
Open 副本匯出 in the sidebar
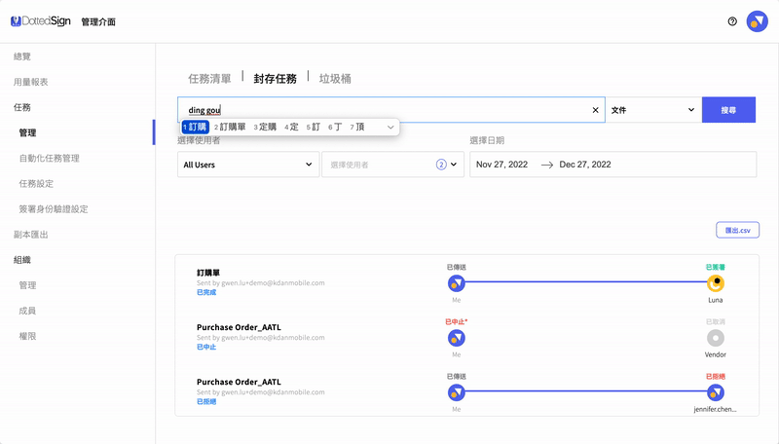(31, 235)
